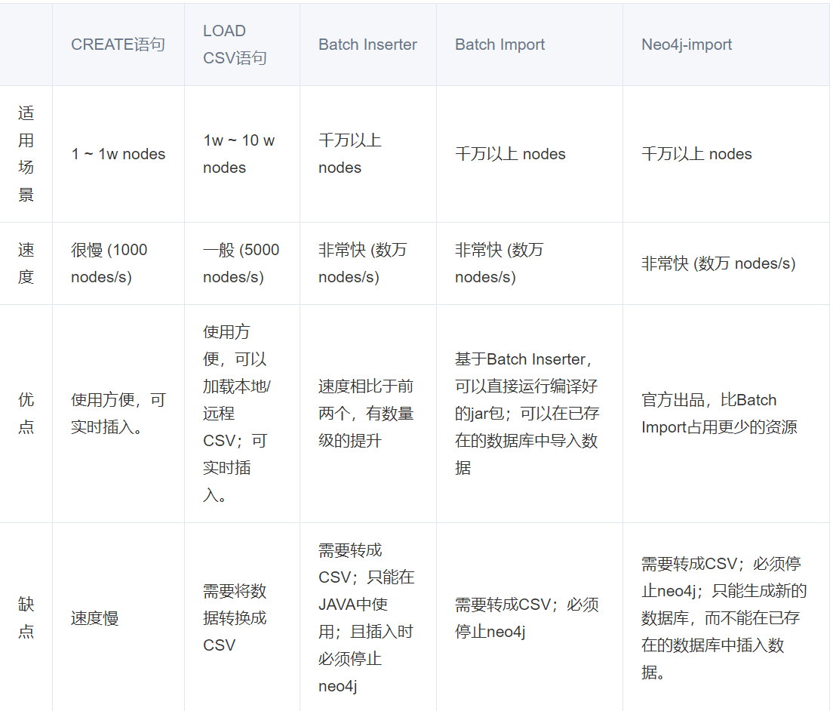The height and width of the screenshot is (711, 833).
Task: Click the '速度' row label
Action: (x=26, y=263)
